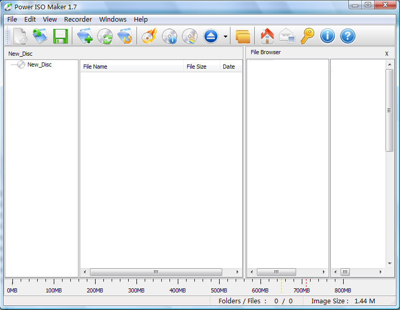Screen dimensions: 400x310
Task: Click the Erase disc icon with brush
Action: tap(190, 36)
